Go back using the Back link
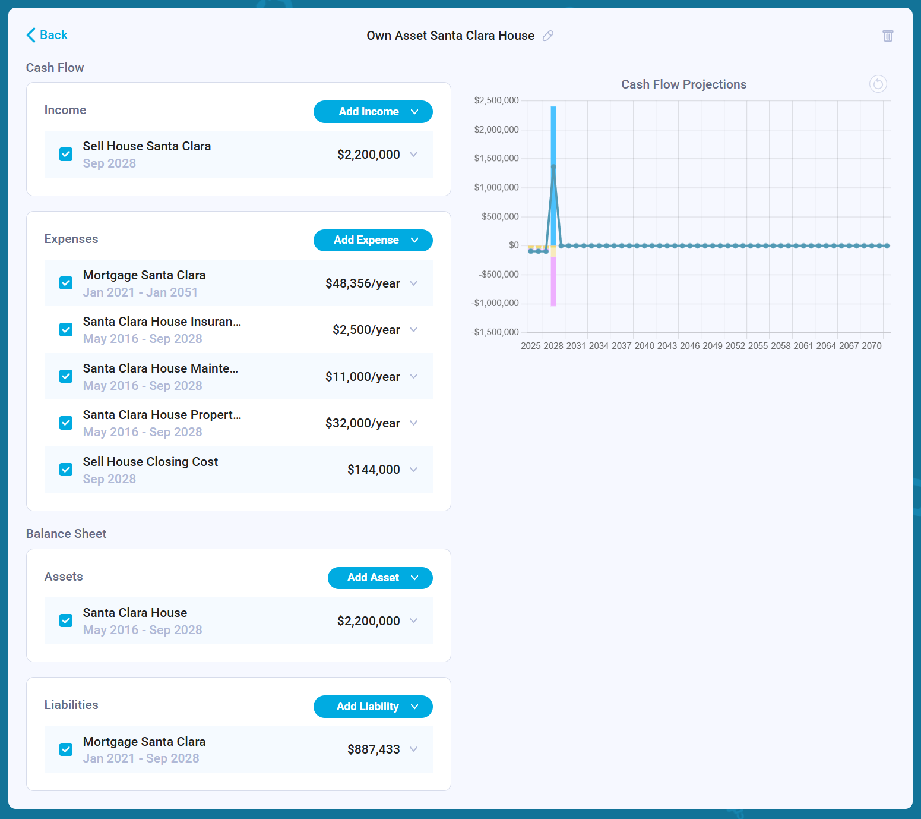Image resolution: width=921 pixels, height=819 pixels. coord(47,35)
